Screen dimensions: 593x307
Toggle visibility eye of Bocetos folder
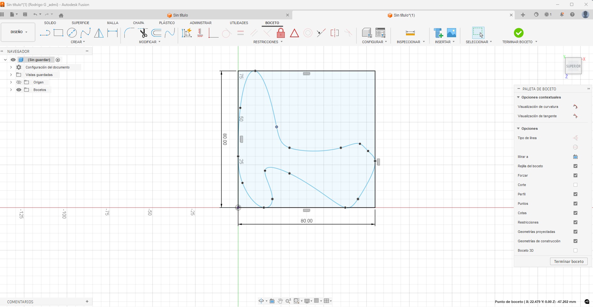(19, 90)
